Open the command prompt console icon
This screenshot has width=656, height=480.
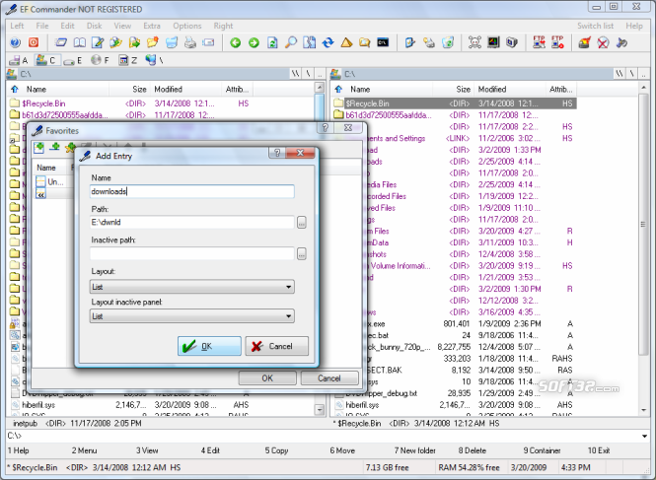[x=383, y=42]
